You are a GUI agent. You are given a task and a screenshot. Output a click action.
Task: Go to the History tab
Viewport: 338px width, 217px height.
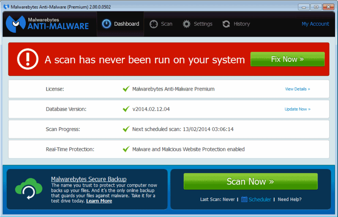tap(236, 24)
